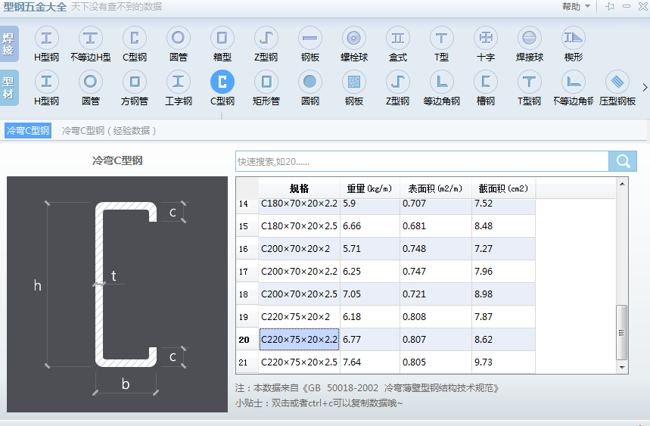This screenshot has height=426, width=650.
Task: Sort by 重量(kg/m) column header
Action: click(369, 188)
